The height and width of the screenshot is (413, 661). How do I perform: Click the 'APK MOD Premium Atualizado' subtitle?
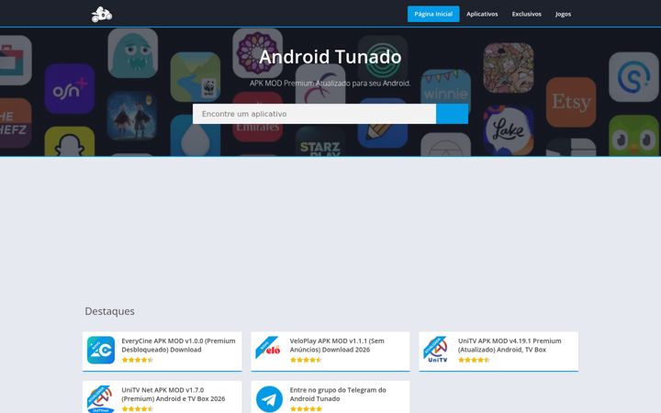point(330,84)
